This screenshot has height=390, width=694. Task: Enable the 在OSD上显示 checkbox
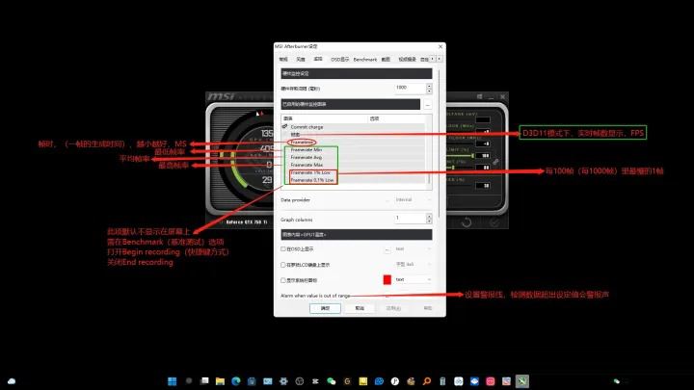point(282,248)
